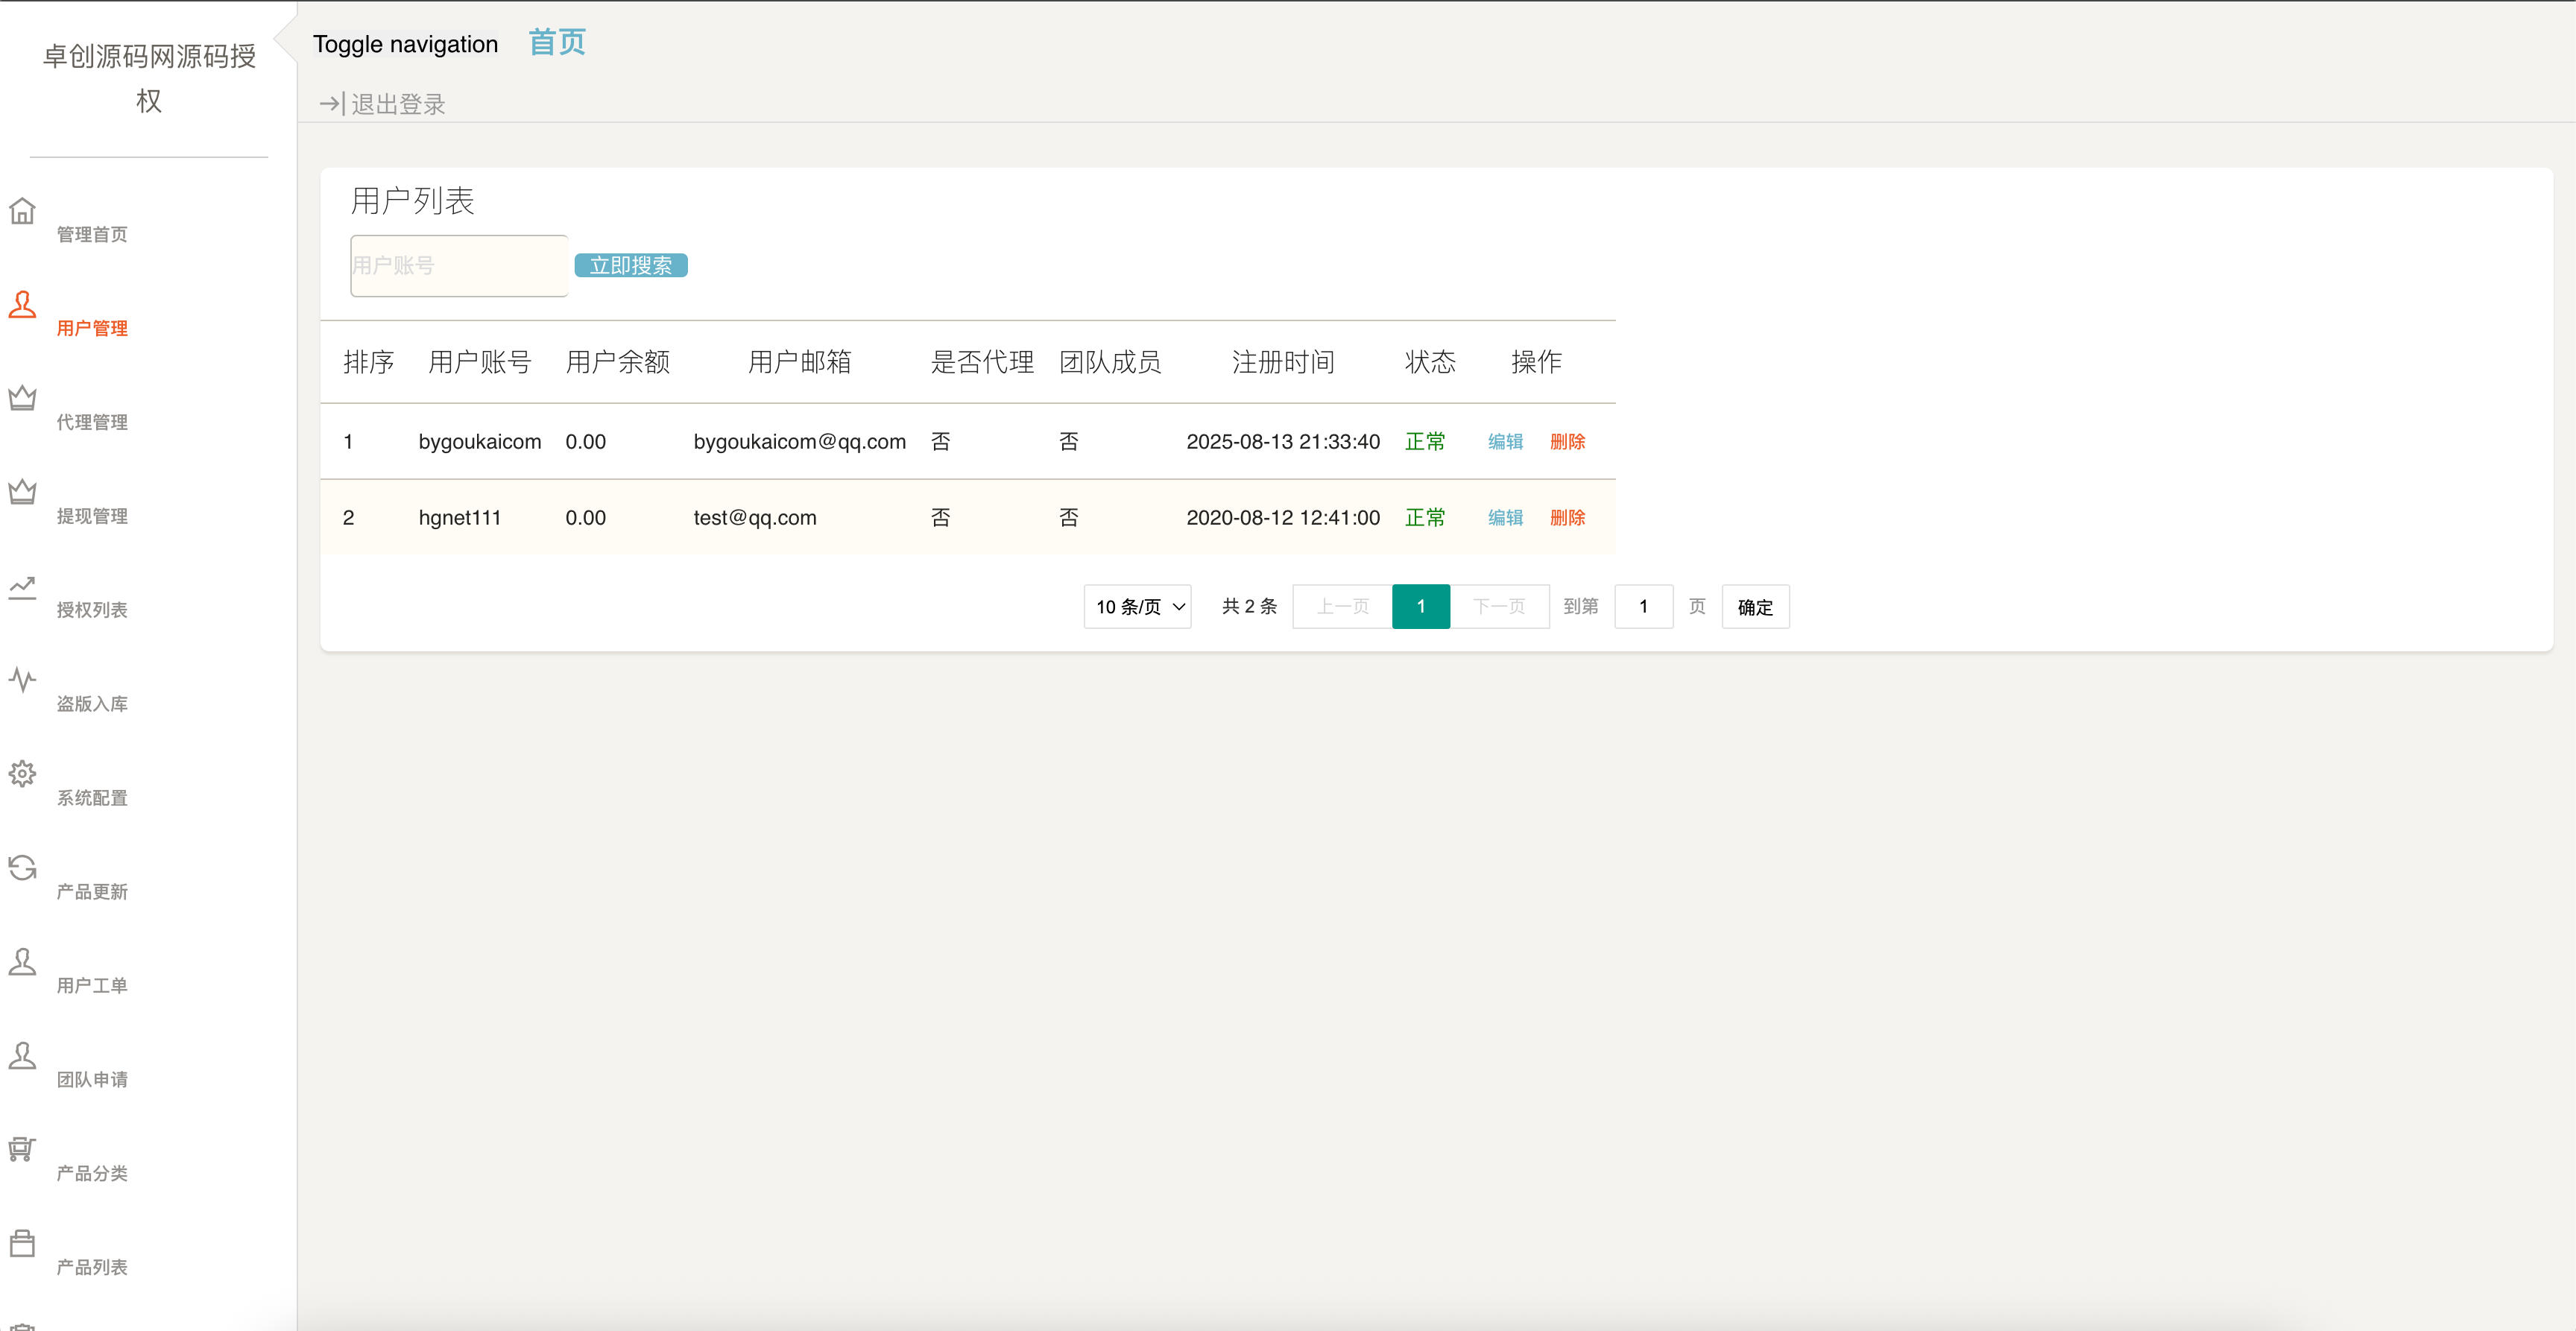Edit user hgnet111 via 编辑
This screenshot has height=1331, width=2576.
[x=1505, y=518]
